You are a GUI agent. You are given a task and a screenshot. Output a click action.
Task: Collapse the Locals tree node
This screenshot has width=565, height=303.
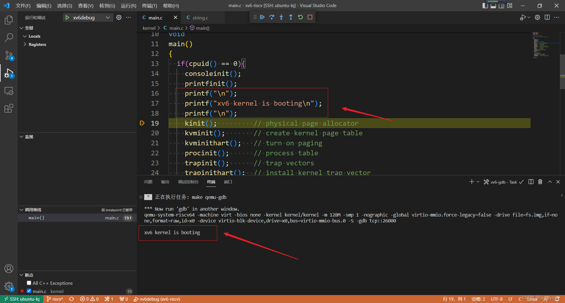click(25, 36)
